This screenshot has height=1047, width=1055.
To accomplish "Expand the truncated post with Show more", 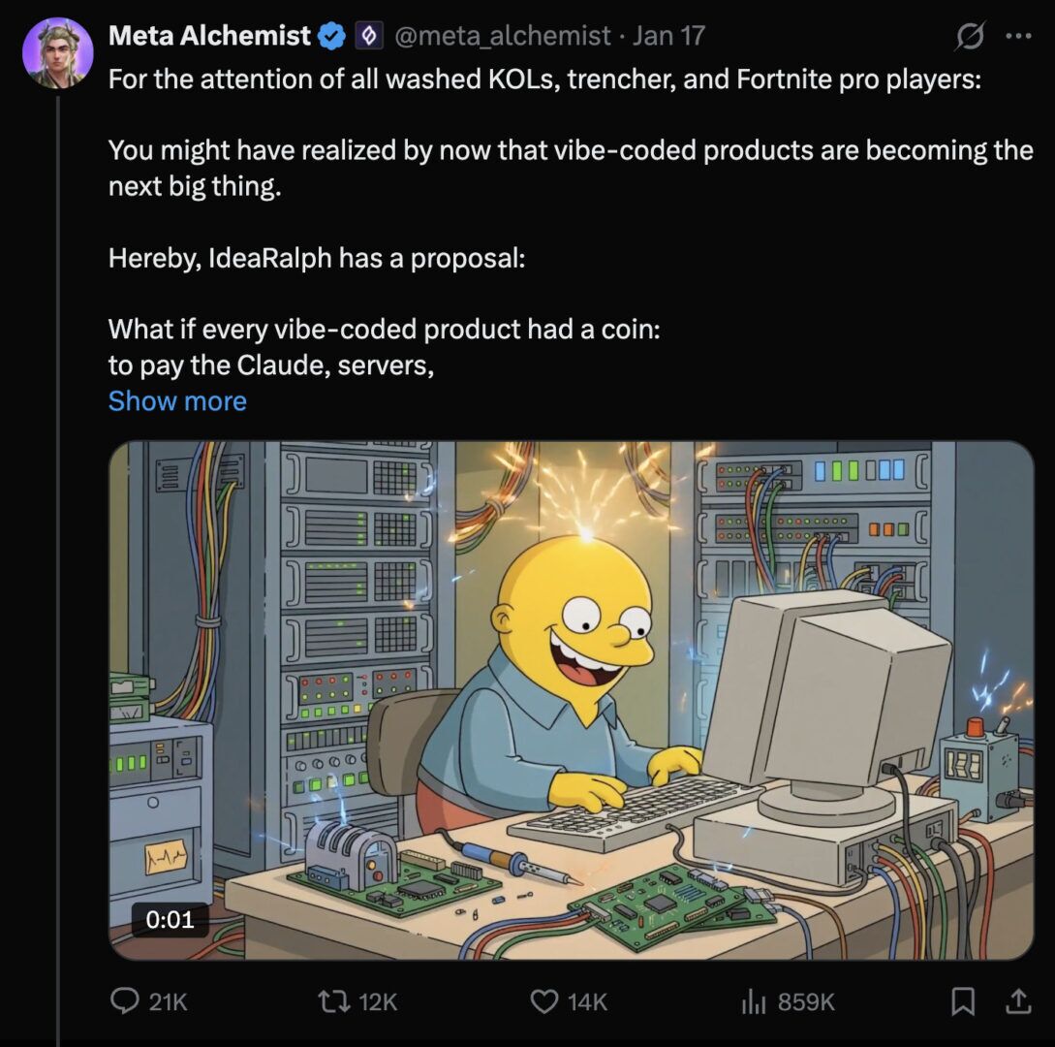I will click(177, 400).
